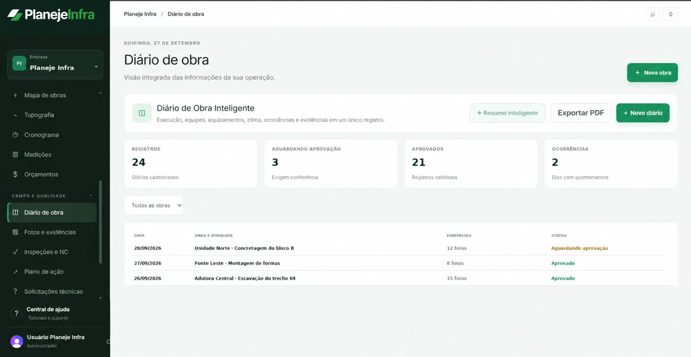
Task: Click the Aguardando aprovação status text
Action: (579, 248)
